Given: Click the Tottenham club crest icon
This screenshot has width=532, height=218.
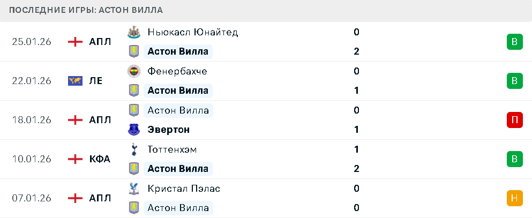Looking at the screenshot, I should pyautogui.click(x=133, y=149).
